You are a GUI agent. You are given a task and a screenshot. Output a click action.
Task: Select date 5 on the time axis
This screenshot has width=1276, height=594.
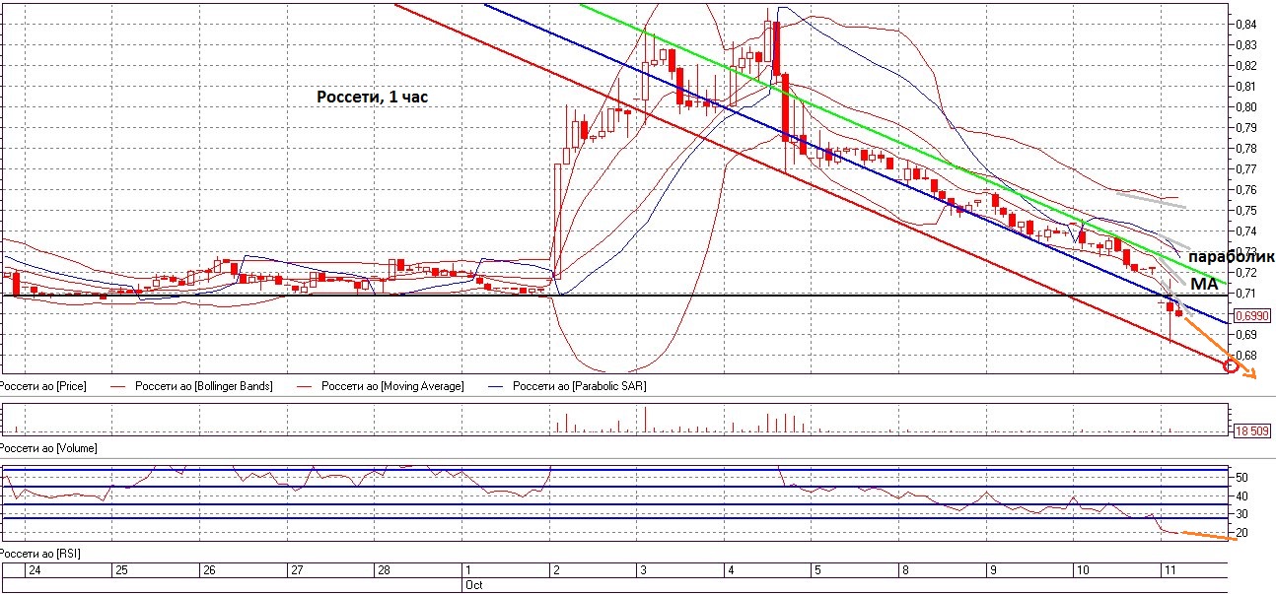[817, 570]
